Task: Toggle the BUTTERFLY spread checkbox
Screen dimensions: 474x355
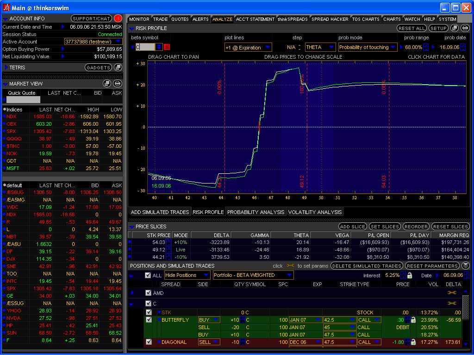Action: pyautogui.click(x=149, y=320)
